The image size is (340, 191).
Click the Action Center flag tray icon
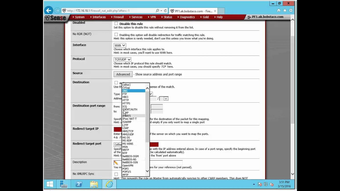coord(260,184)
